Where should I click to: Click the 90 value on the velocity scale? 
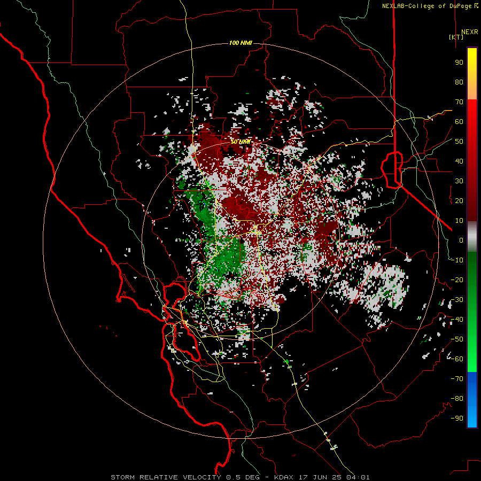459,63
